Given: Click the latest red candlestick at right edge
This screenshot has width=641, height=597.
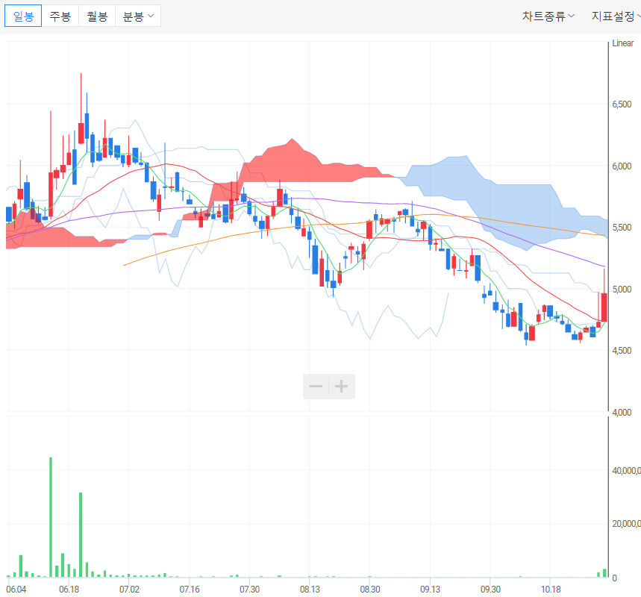Looking at the screenshot, I should (604, 307).
